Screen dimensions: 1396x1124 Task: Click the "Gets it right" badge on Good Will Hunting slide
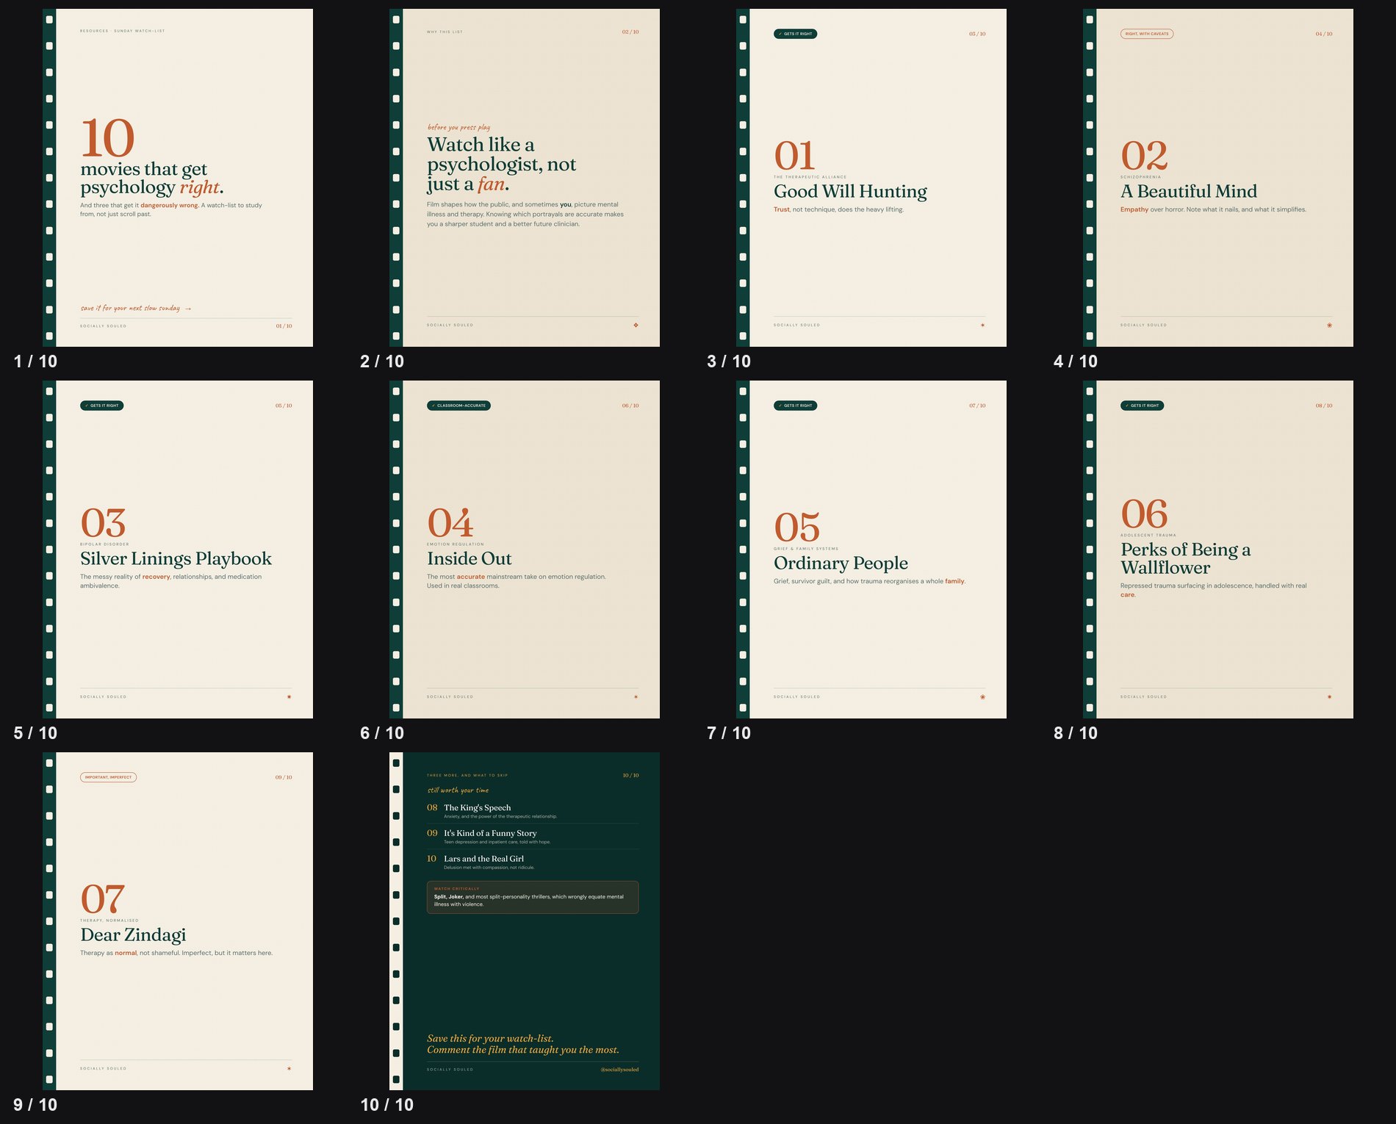(x=796, y=34)
